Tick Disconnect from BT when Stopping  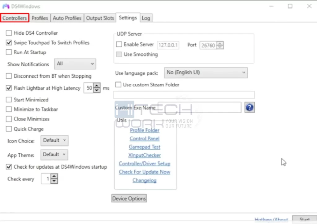pos(9,76)
